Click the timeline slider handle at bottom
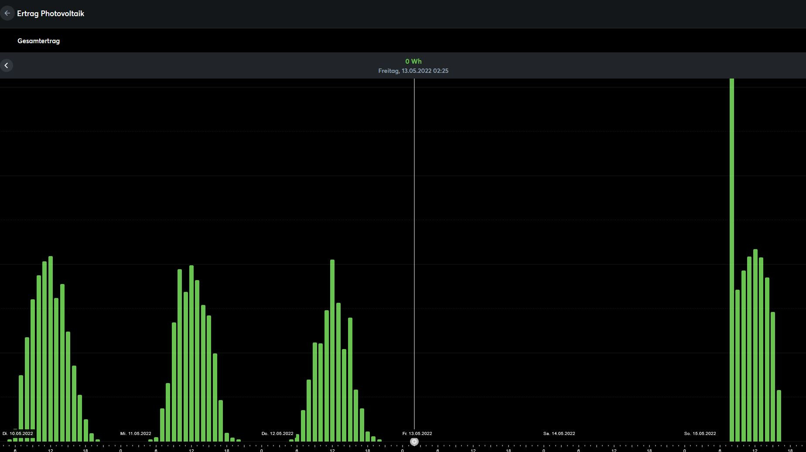Image resolution: width=806 pixels, height=452 pixels. (414, 442)
